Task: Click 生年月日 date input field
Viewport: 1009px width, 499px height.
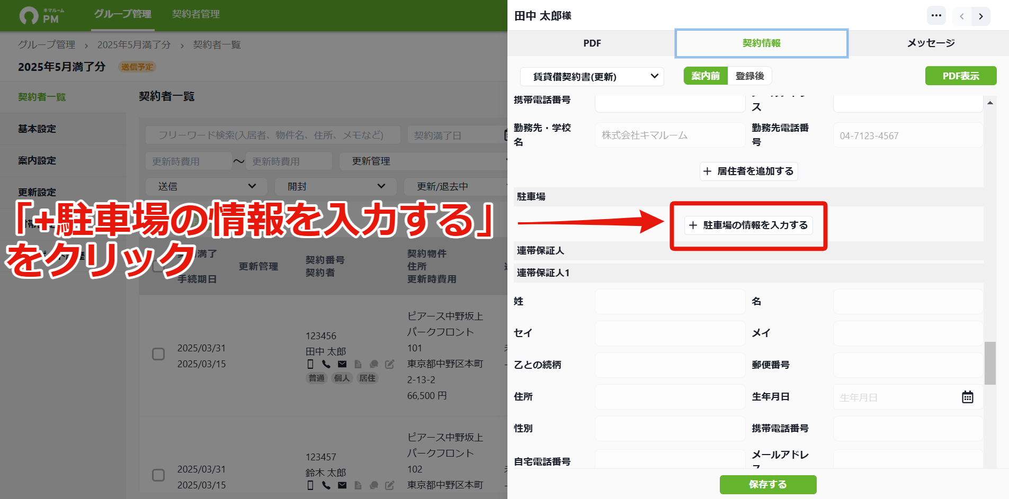Action: (x=908, y=397)
